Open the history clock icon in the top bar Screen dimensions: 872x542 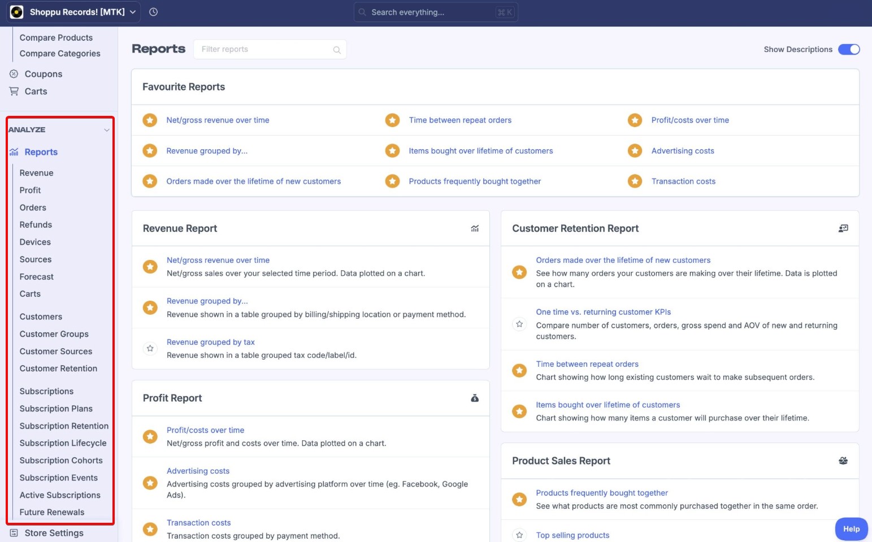(x=153, y=11)
